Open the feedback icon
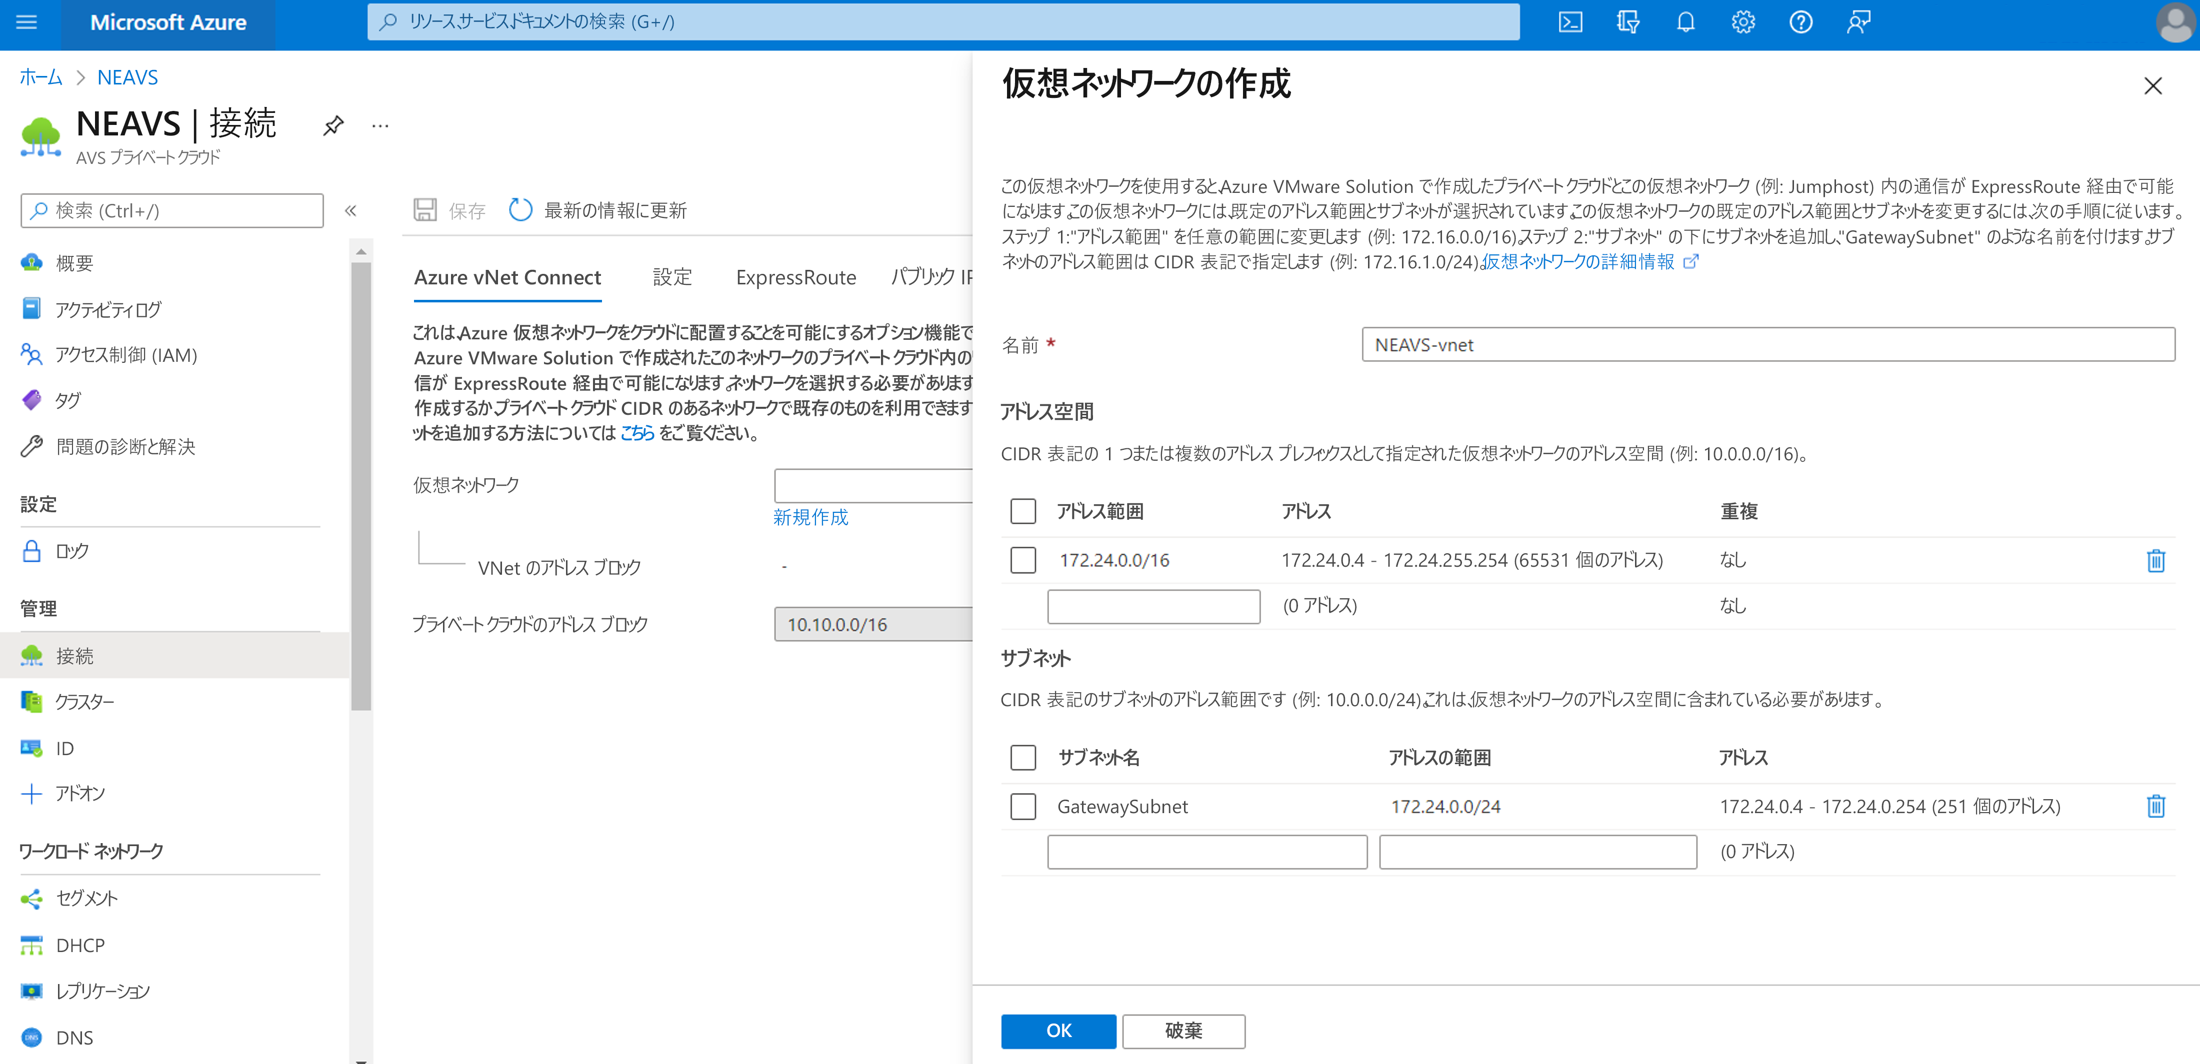The image size is (2200, 1064). (x=1858, y=22)
